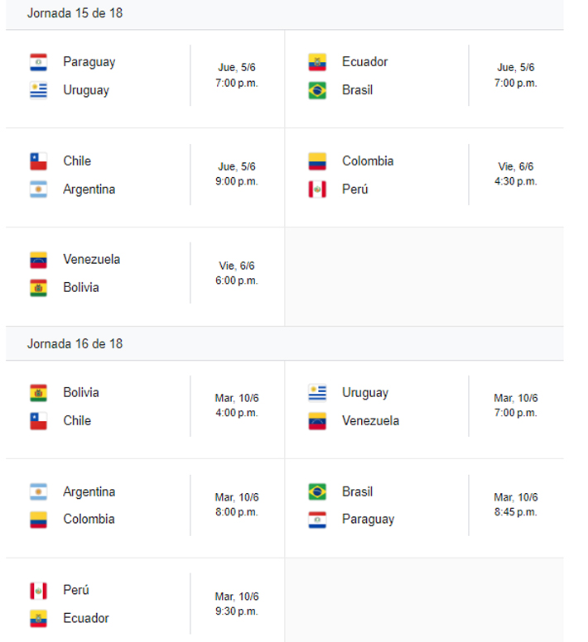
Task: Select Uruguay flag in Uruguay–Venezuela match
Action: pos(317,393)
